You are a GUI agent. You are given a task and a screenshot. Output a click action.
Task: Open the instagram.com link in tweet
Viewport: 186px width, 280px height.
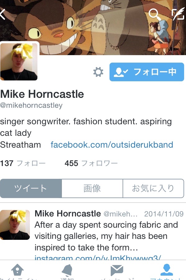click(x=98, y=258)
